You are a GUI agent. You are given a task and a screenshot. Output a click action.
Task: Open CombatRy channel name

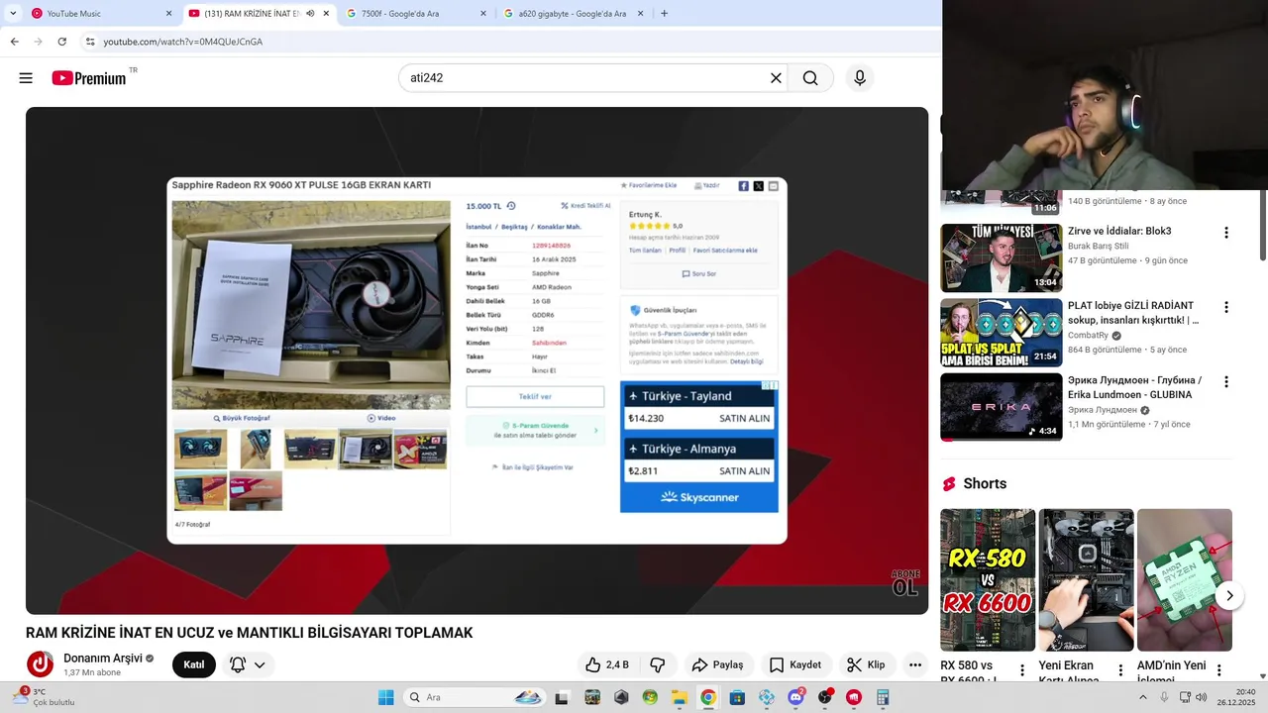pyautogui.click(x=1089, y=336)
